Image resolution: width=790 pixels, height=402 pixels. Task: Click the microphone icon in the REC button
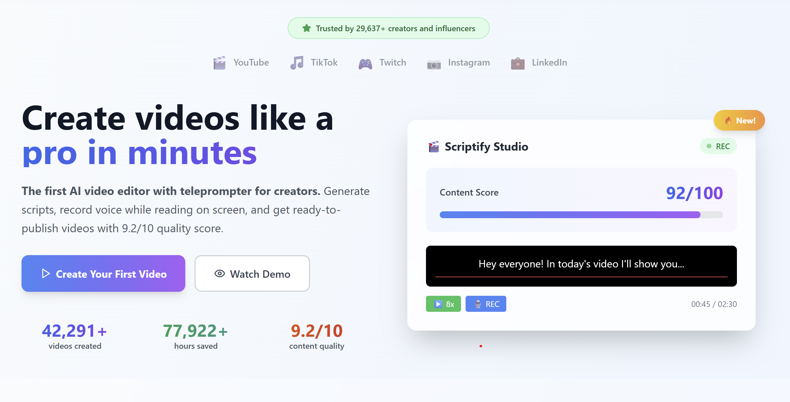(478, 304)
